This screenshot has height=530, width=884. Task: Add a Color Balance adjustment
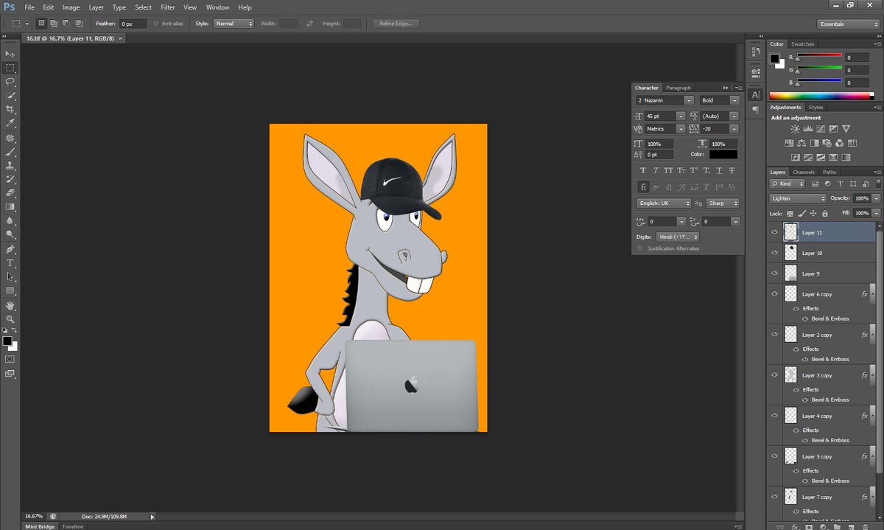(801, 143)
